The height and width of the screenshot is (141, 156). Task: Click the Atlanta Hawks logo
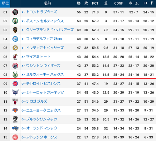tap(15, 137)
